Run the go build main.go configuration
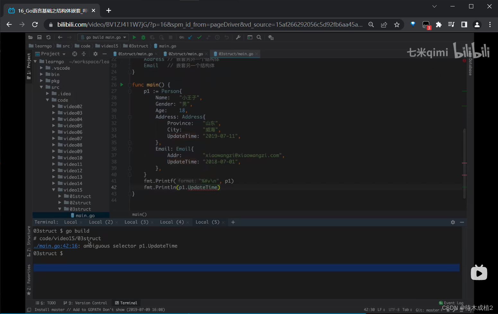Image resolution: width=498 pixels, height=314 pixels. coord(134,38)
